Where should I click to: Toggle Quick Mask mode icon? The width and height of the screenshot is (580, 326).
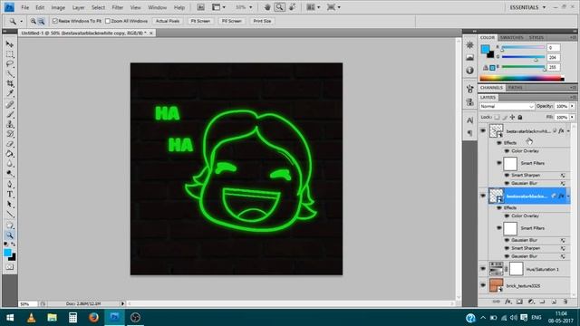[x=10, y=267]
